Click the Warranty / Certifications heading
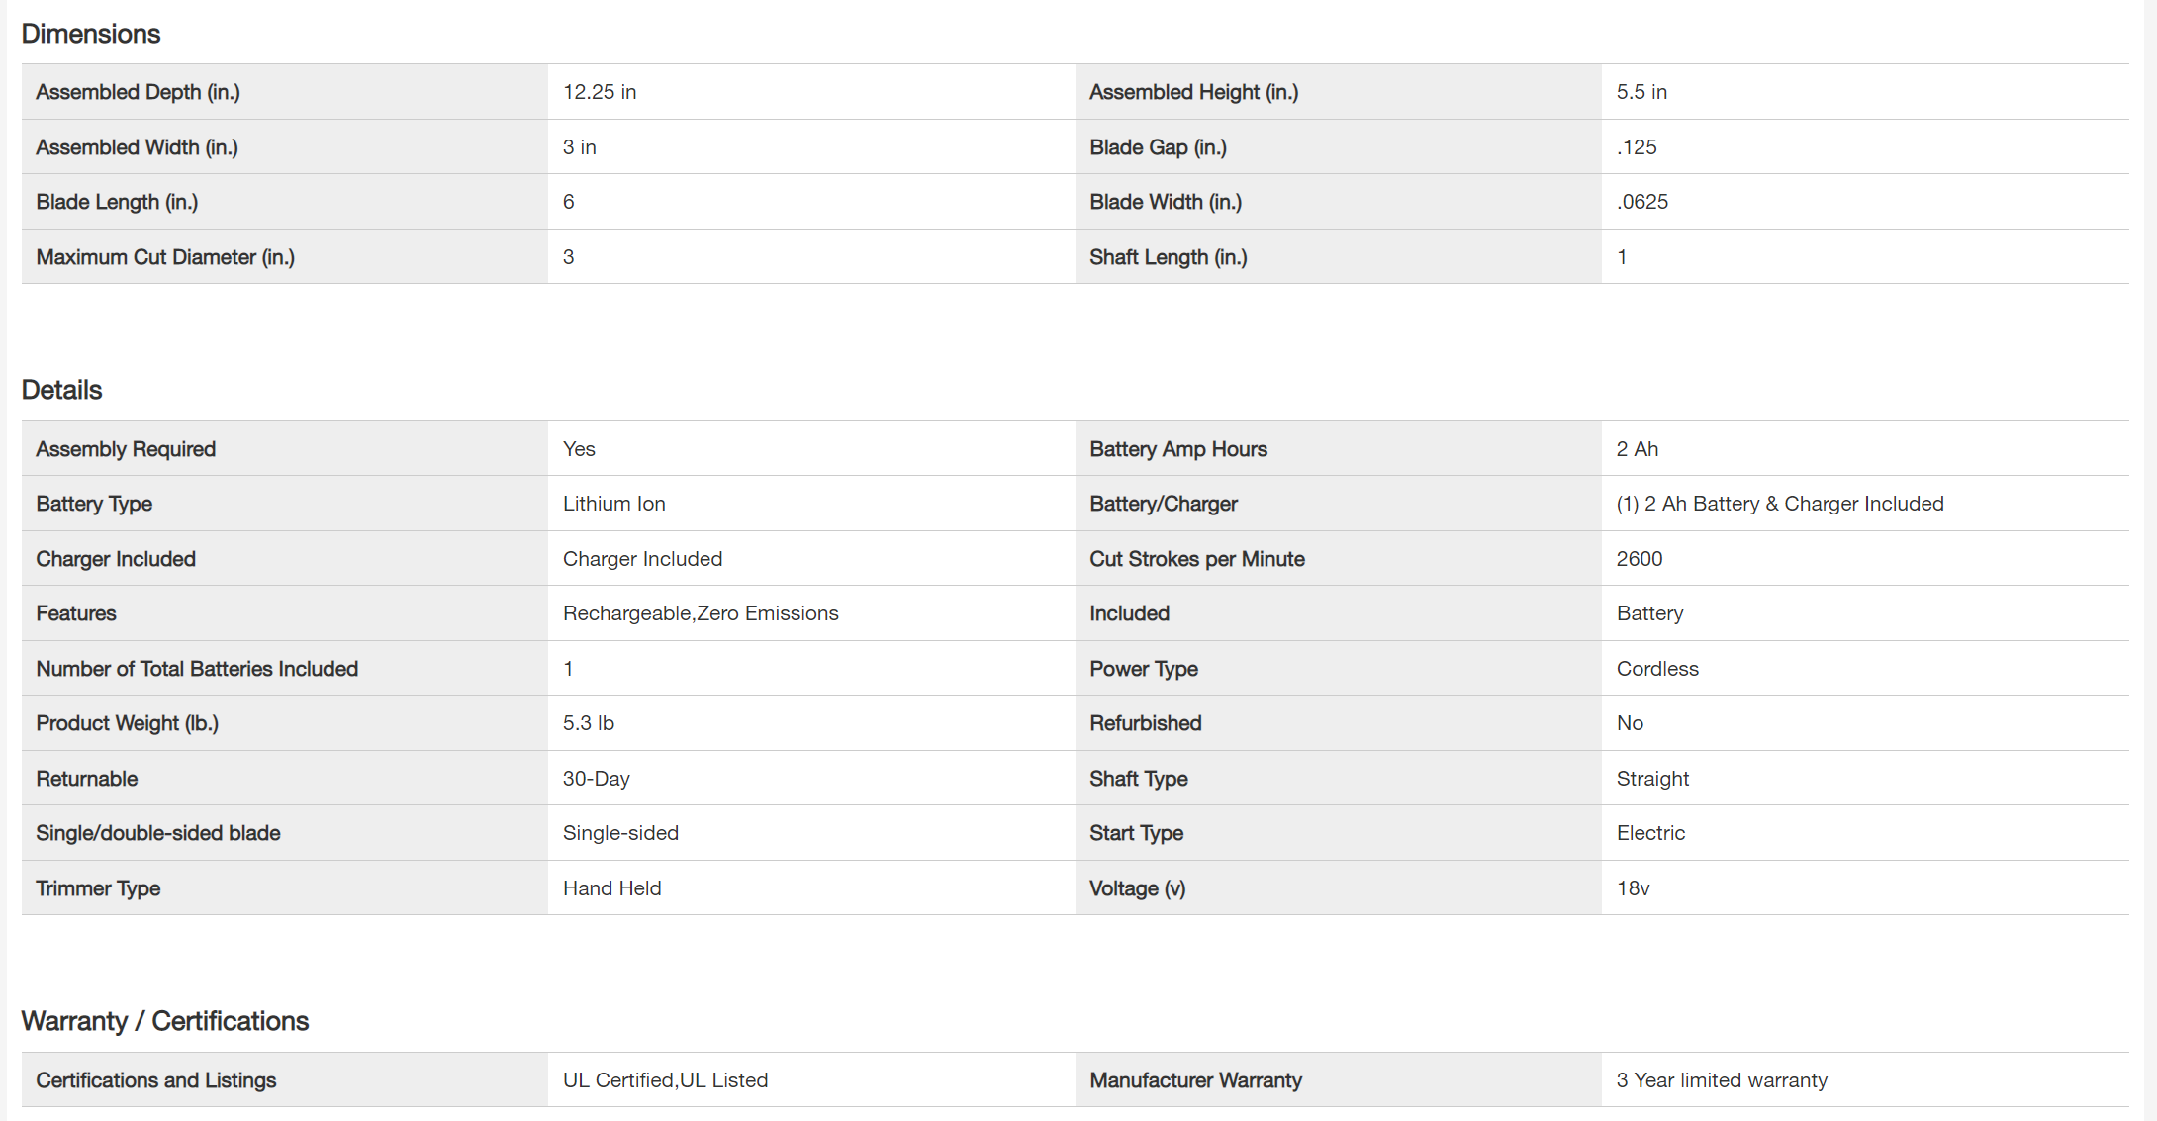This screenshot has height=1121, width=2157. tap(165, 1021)
